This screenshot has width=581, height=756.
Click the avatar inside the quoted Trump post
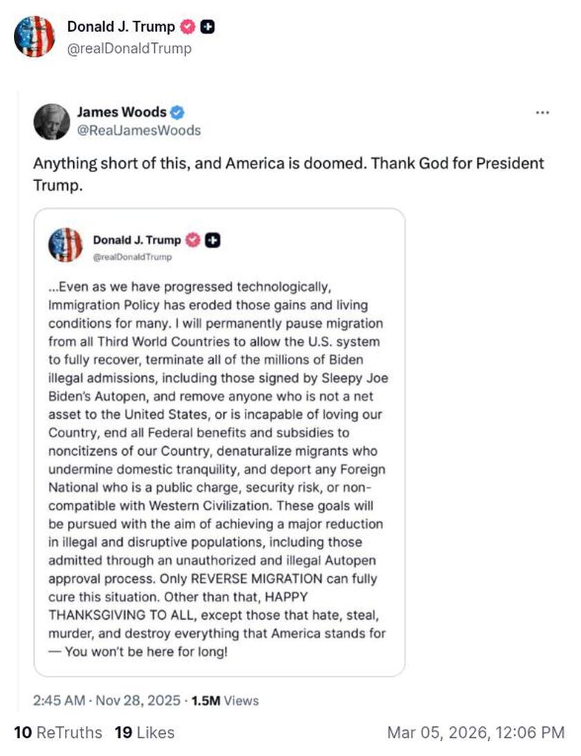point(66,246)
